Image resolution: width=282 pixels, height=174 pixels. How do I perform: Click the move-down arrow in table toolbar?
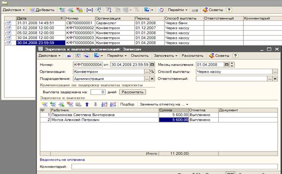click(x=96, y=104)
